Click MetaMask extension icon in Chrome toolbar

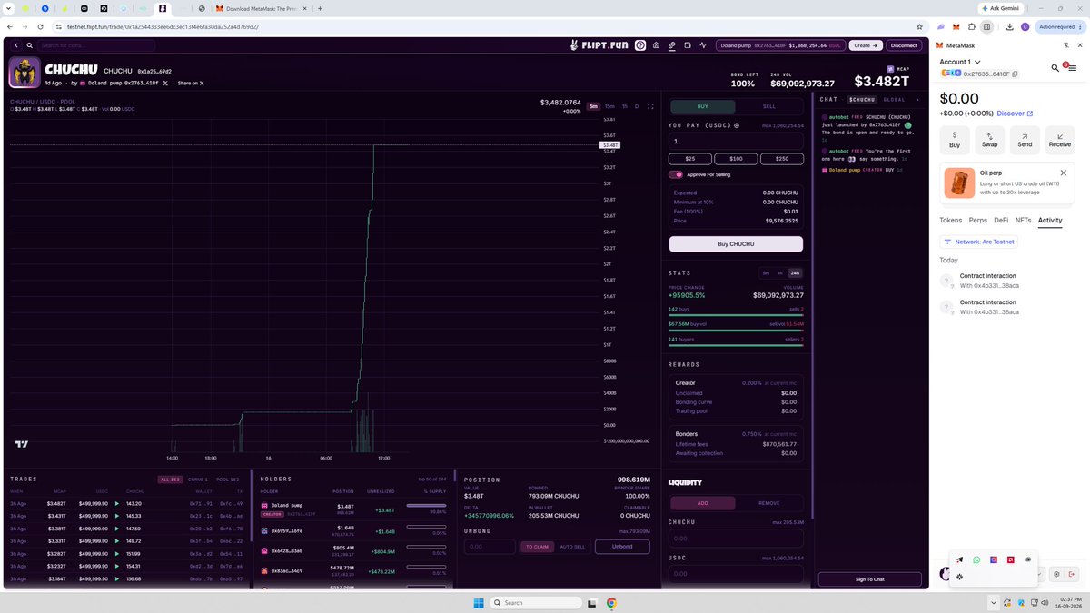click(956, 26)
